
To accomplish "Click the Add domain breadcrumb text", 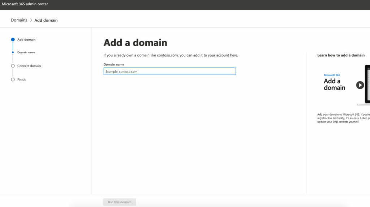I will [46, 20].
